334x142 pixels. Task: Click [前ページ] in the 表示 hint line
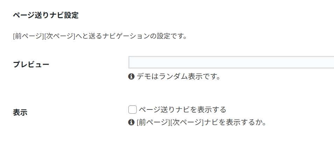pyautogui.click(x=153, y=122)
